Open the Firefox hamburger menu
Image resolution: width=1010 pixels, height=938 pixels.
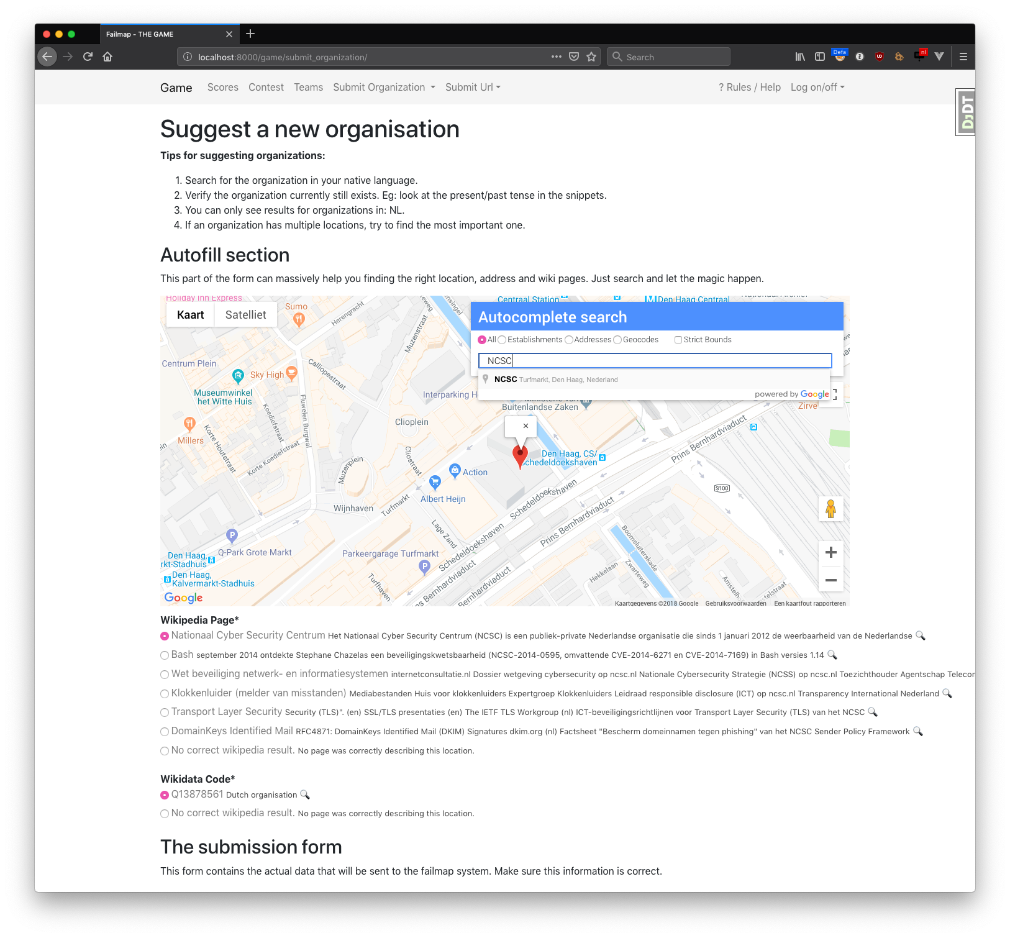(x=963, y=57)
